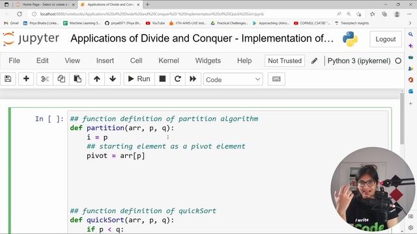Interrupt the kernel with stop icon

click(162, 79)
